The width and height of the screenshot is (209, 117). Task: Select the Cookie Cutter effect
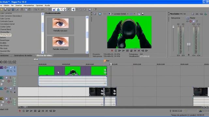[x=5, y=27]
